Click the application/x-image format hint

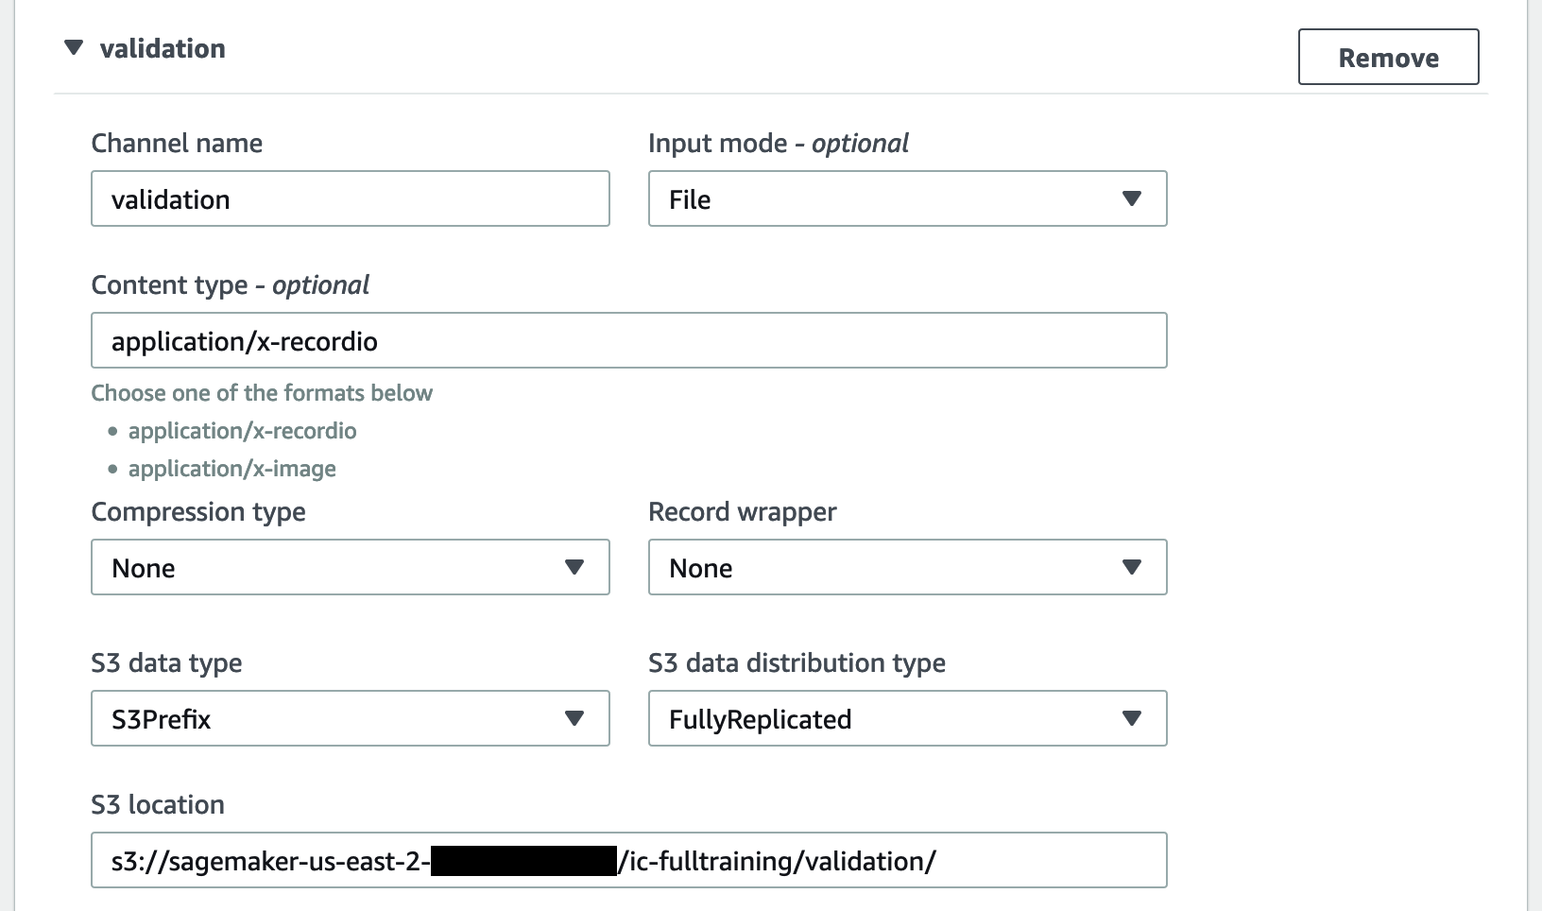[231, 469]
